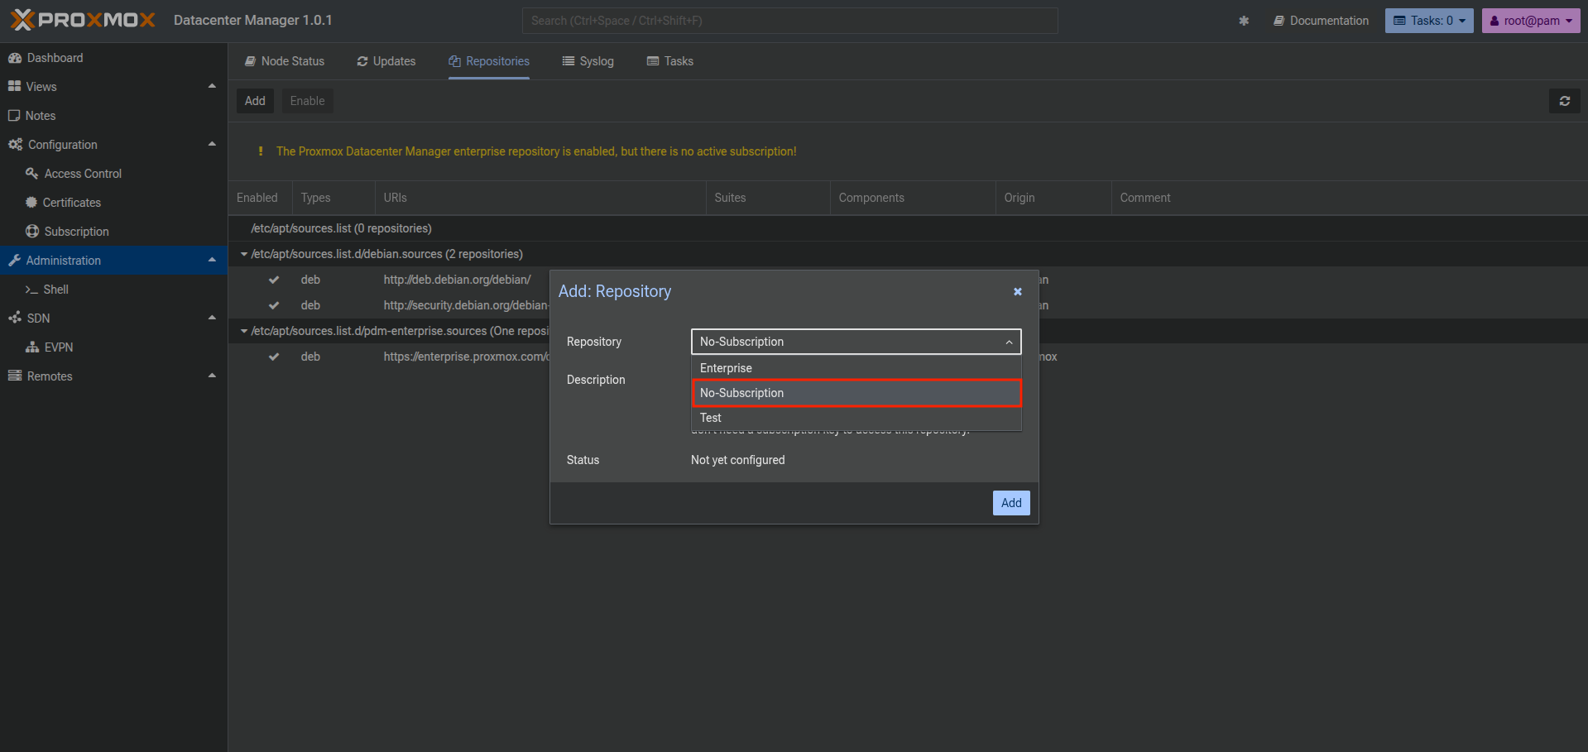
Task: Sort by the Types column header
Action: click(333, 198)
